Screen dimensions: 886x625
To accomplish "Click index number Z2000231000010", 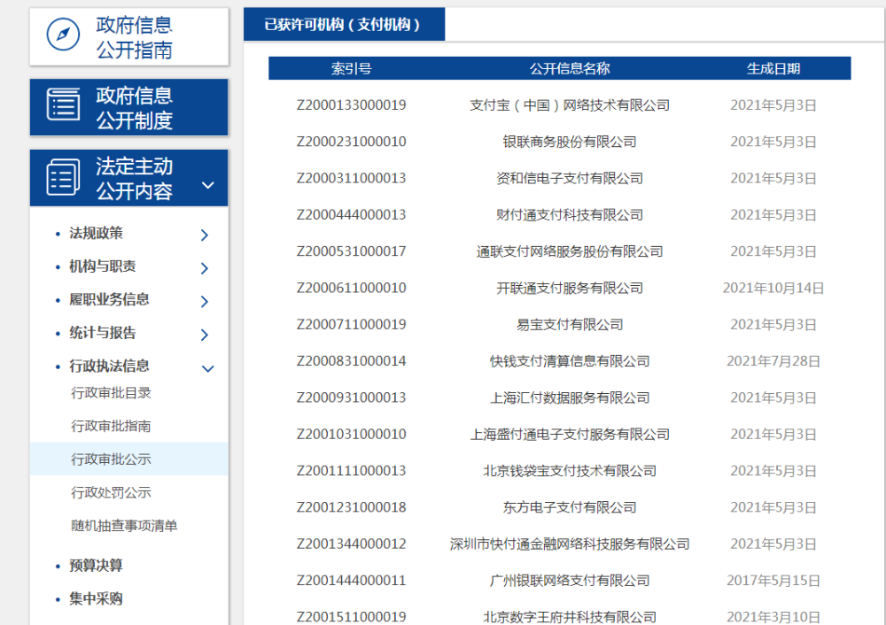I will tap(352, 143).
